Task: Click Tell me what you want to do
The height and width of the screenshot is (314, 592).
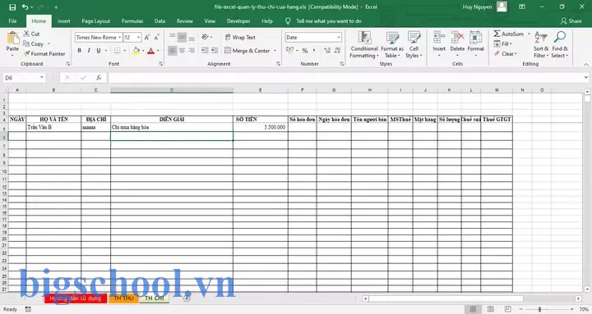Action: [x=328, y=21]
